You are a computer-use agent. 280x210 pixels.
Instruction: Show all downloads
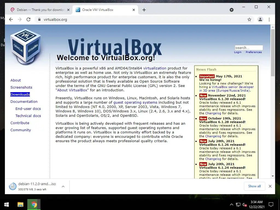tap(254, 186)
